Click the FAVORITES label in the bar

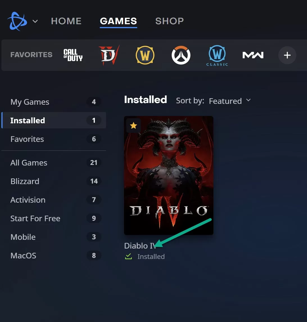[x=31, y=55]
